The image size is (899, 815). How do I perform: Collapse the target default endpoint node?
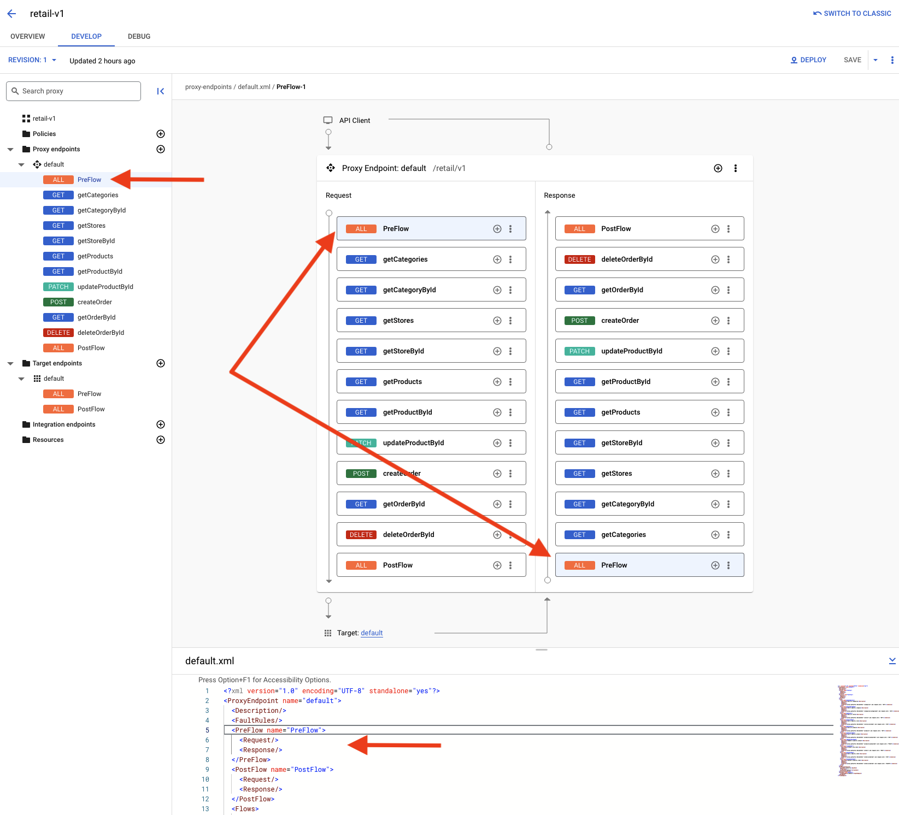tap(21, 379)
